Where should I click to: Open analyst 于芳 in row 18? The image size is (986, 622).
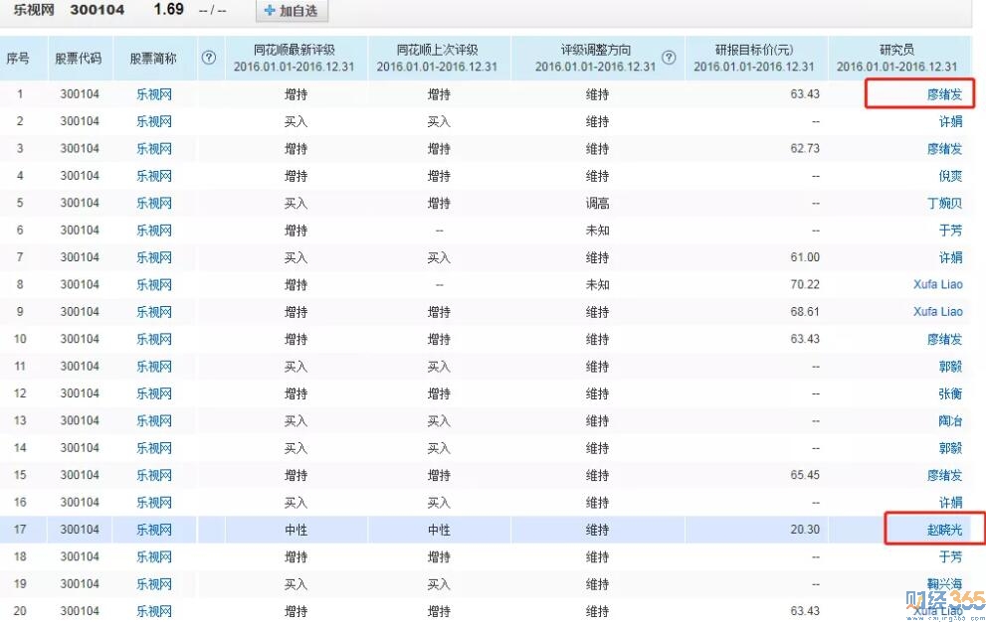(951, 556)
